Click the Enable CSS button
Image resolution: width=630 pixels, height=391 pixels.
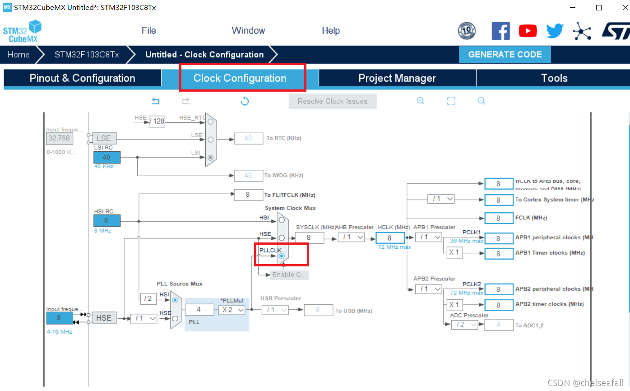pos(289,275)
